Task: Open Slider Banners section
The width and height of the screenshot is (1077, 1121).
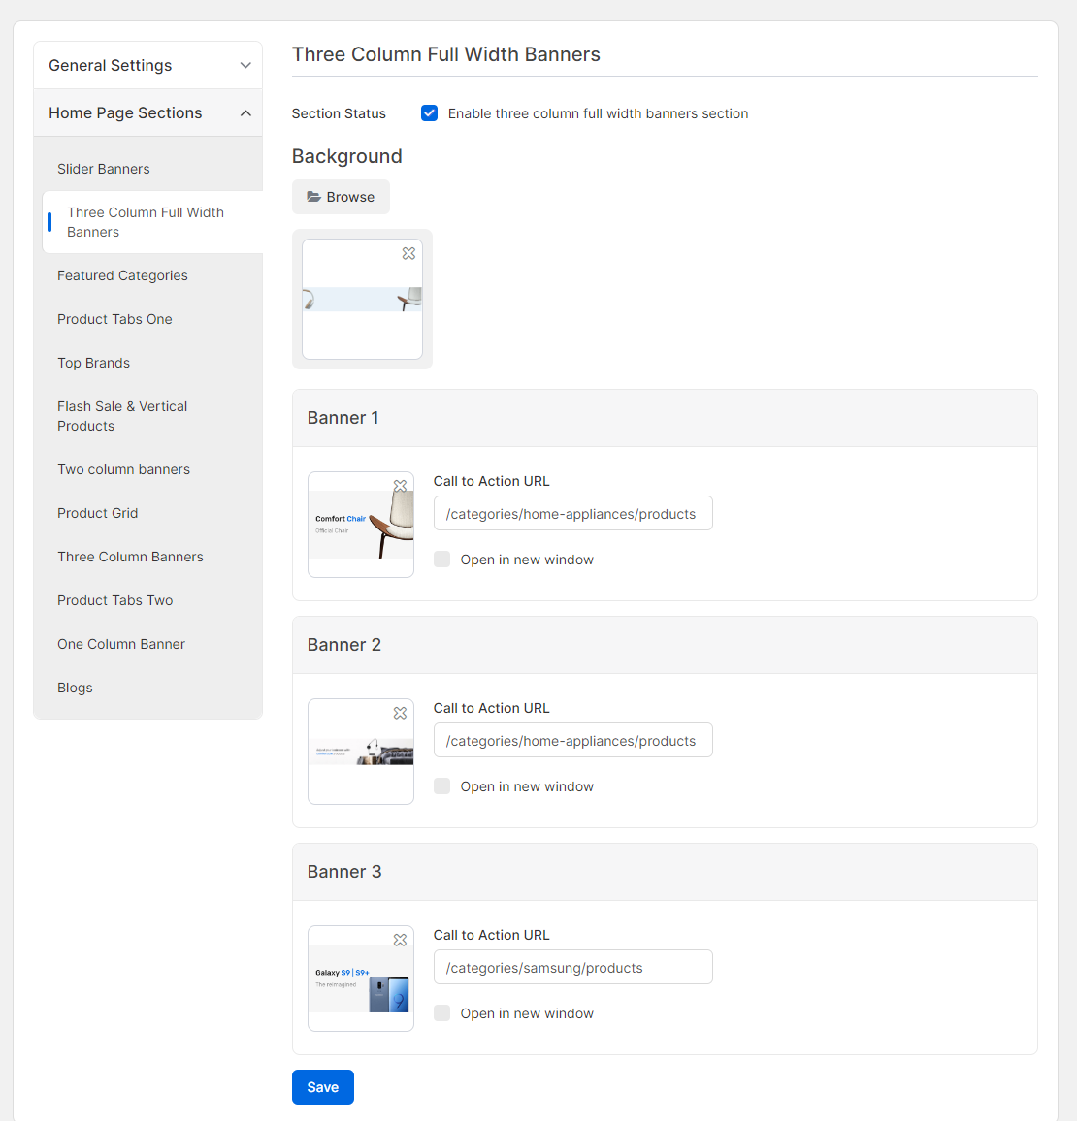Action: pyautogui.click(x=104, y=169)
